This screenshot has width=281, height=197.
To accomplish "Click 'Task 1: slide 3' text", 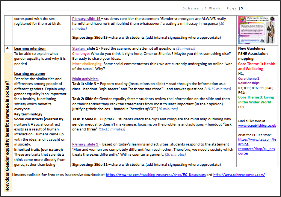I will point(84,84).
